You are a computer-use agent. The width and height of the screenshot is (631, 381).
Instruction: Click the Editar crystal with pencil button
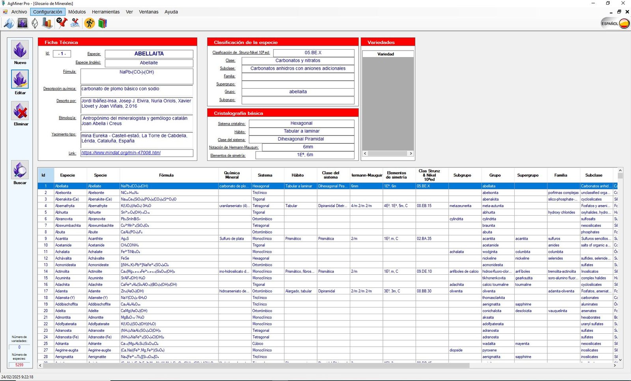(x=20, y=80)
